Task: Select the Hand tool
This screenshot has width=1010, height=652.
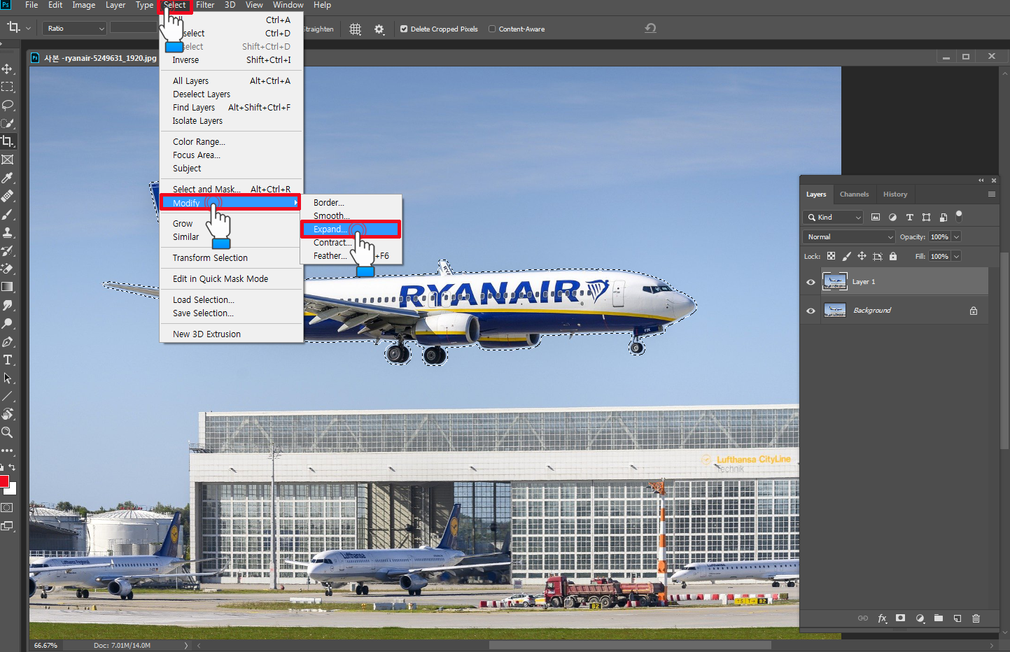Action: pyautogui.click(x=7, y=414)
